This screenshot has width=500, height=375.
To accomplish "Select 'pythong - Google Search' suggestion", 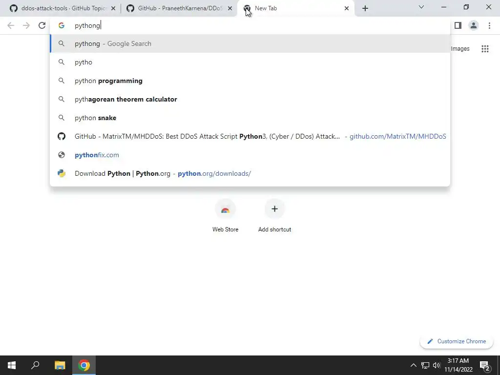I will pos(250,43).
